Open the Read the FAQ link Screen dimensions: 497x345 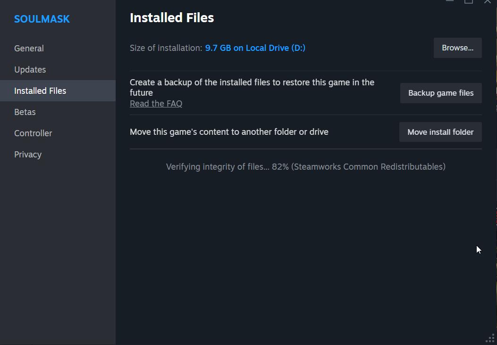[156, 103]
